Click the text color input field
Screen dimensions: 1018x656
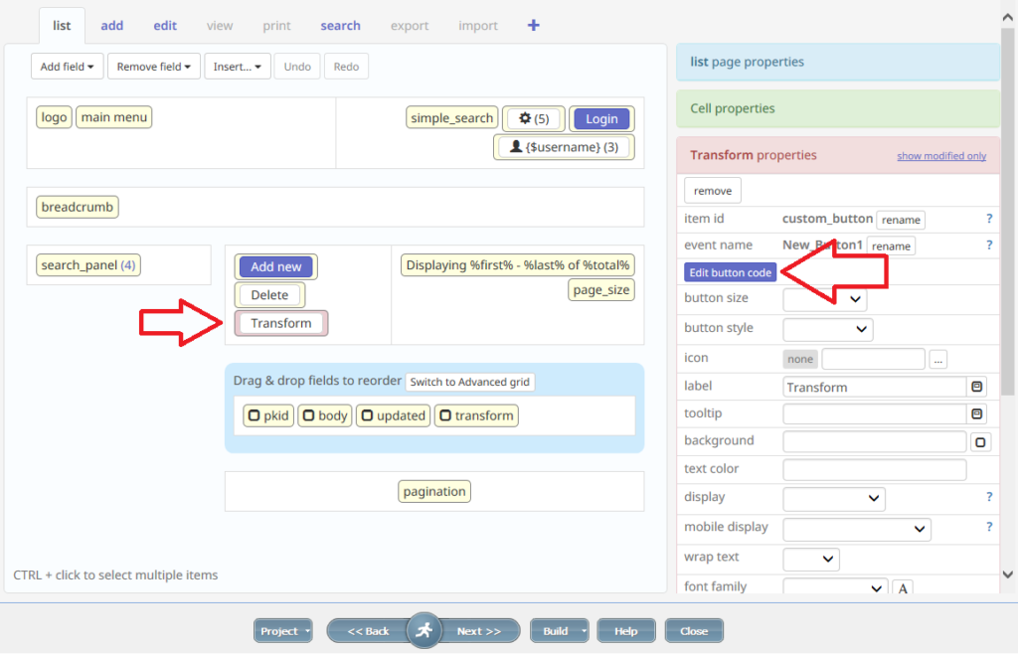pyautogui.click(x=874, y=468)
